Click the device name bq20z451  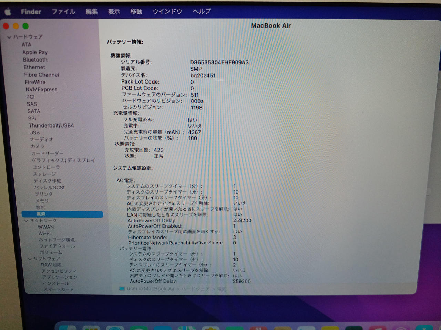tap(203, 75)
